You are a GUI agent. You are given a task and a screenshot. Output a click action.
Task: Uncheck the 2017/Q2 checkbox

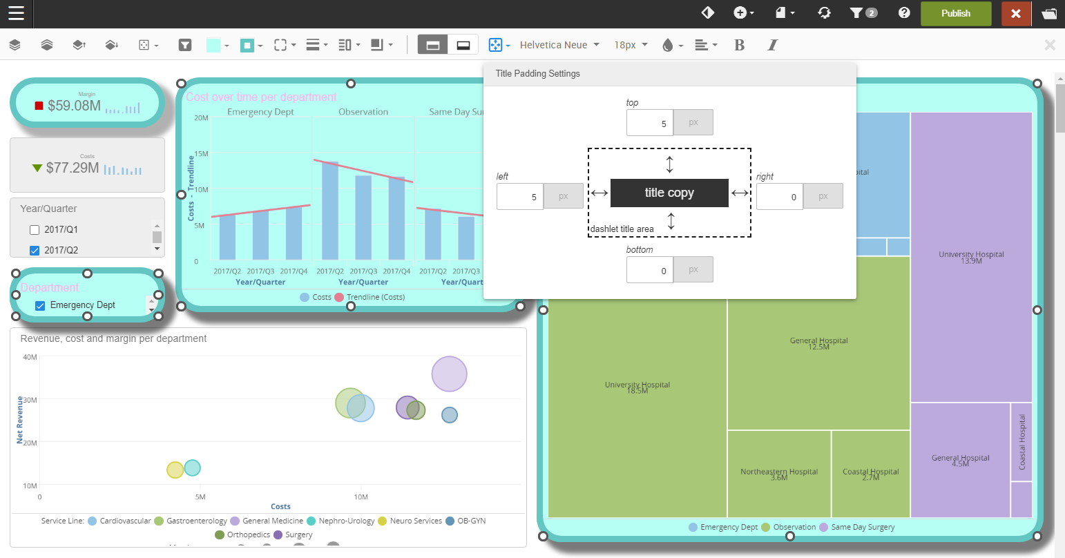pyautogui.click(x=35, y=251)
